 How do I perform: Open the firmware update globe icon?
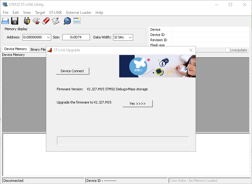pyautogui.click(x=67, y=21)
